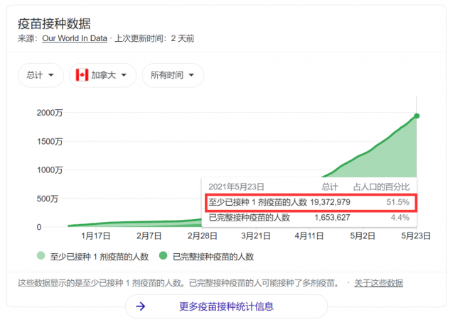The height and width of the screenshot is (322, 455).
Task: Click the y-axis label 2000万
Action: 50,113
